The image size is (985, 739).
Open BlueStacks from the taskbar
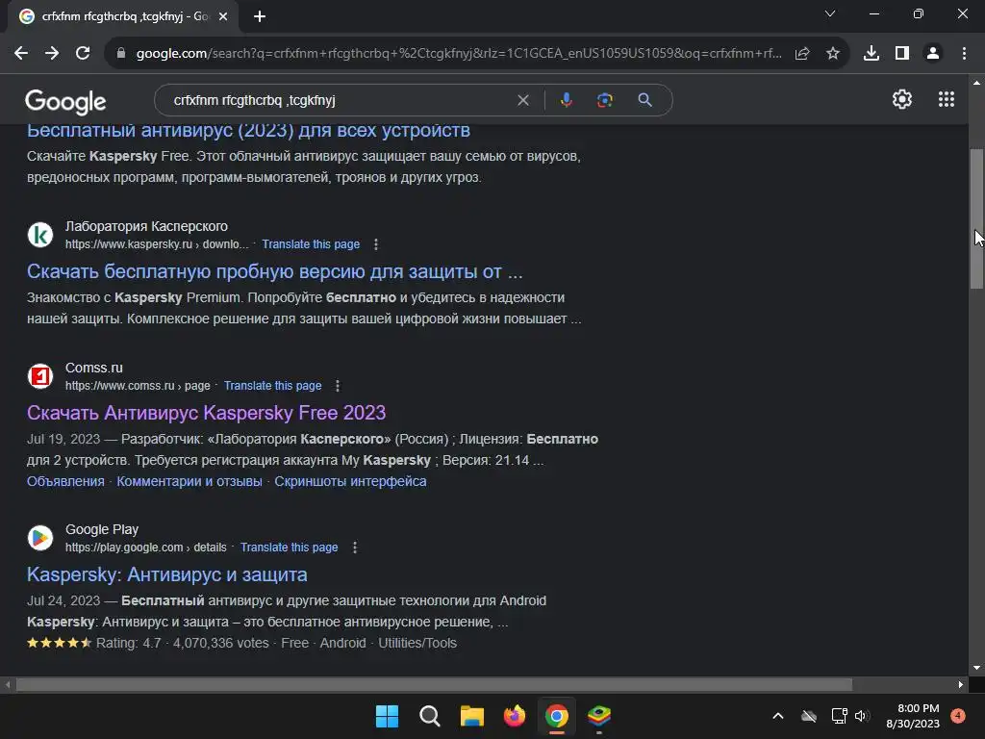(x=599, y=716)
